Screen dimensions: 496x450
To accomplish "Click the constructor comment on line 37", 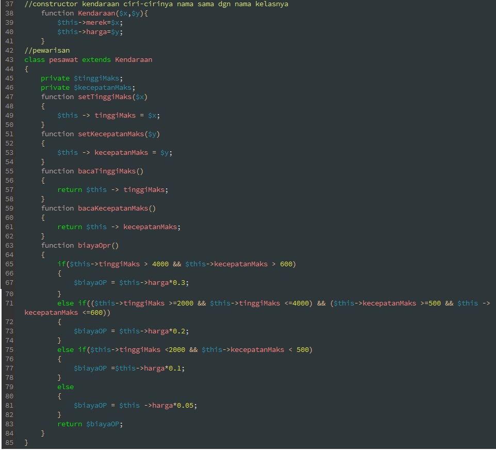I will pyautogui.click(x=155, y=4).
